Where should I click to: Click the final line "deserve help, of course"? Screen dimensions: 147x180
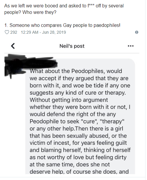point(79,172)
